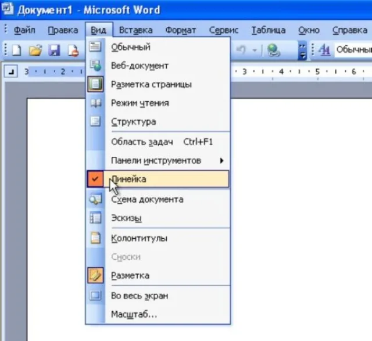Screen dimensions: 372x341
Task: Click the Документ1 - Microsoft Word title
Action: pyautogui.click(x=89, y=10)
